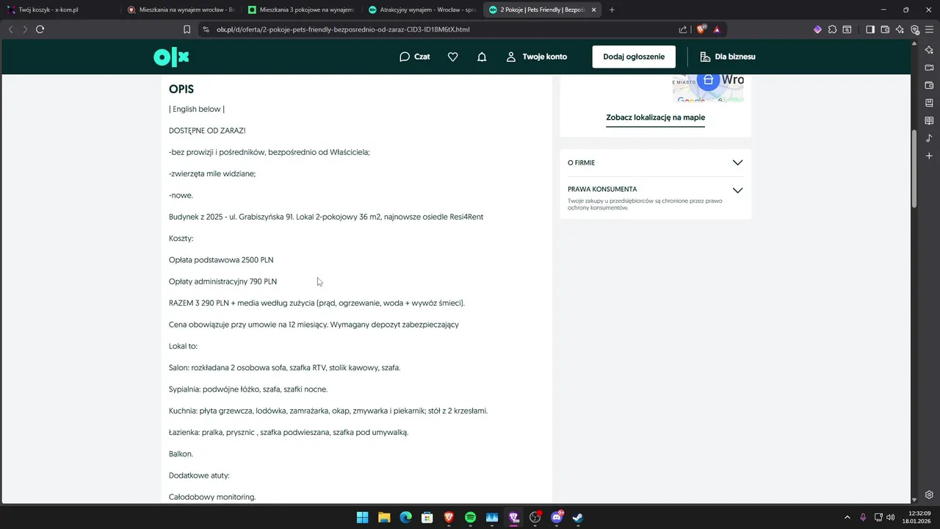Launch Microsoft Edge from taskbar
The width and height of the screenshot is (940, 529).
[405, 517]
